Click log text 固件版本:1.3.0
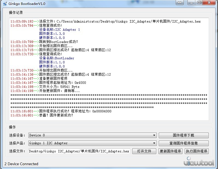This screenshot has height=169, width=218. (x=52, y=34)
